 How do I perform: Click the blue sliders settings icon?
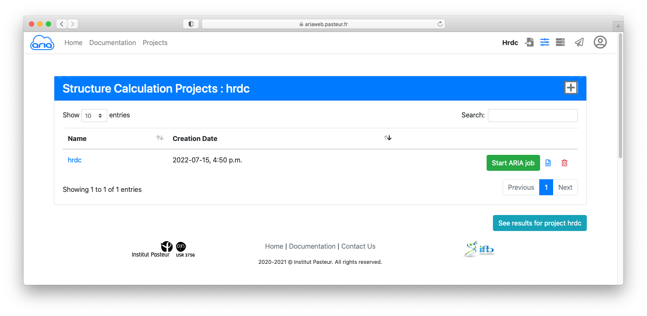(x=545, y=42)
